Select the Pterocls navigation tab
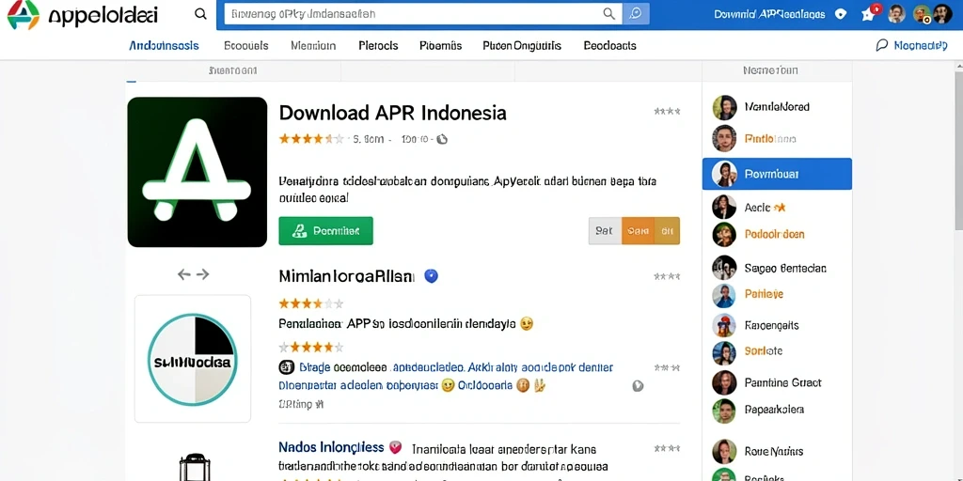 [378, 45]
